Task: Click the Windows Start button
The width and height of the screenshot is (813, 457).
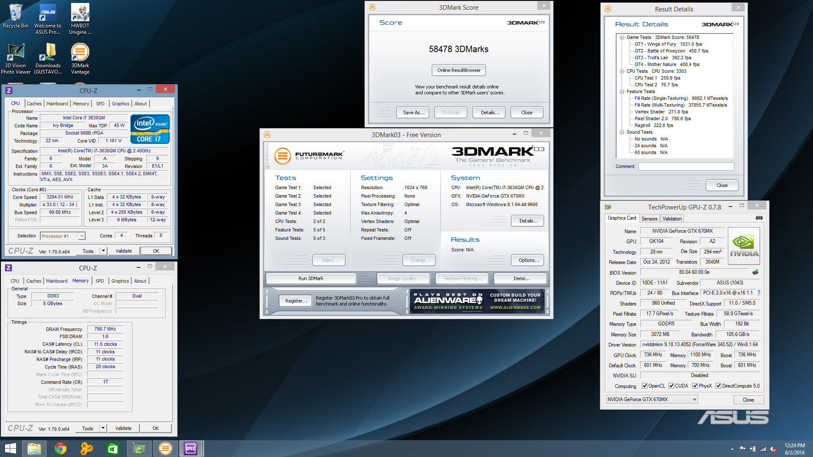Action: coord(10,449)
